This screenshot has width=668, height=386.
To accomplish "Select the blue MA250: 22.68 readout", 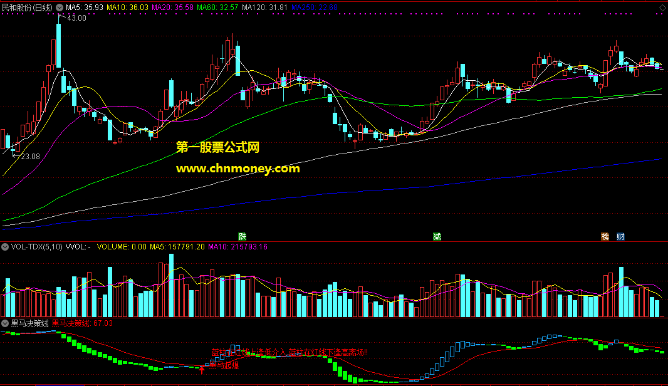I will [315, 8].
